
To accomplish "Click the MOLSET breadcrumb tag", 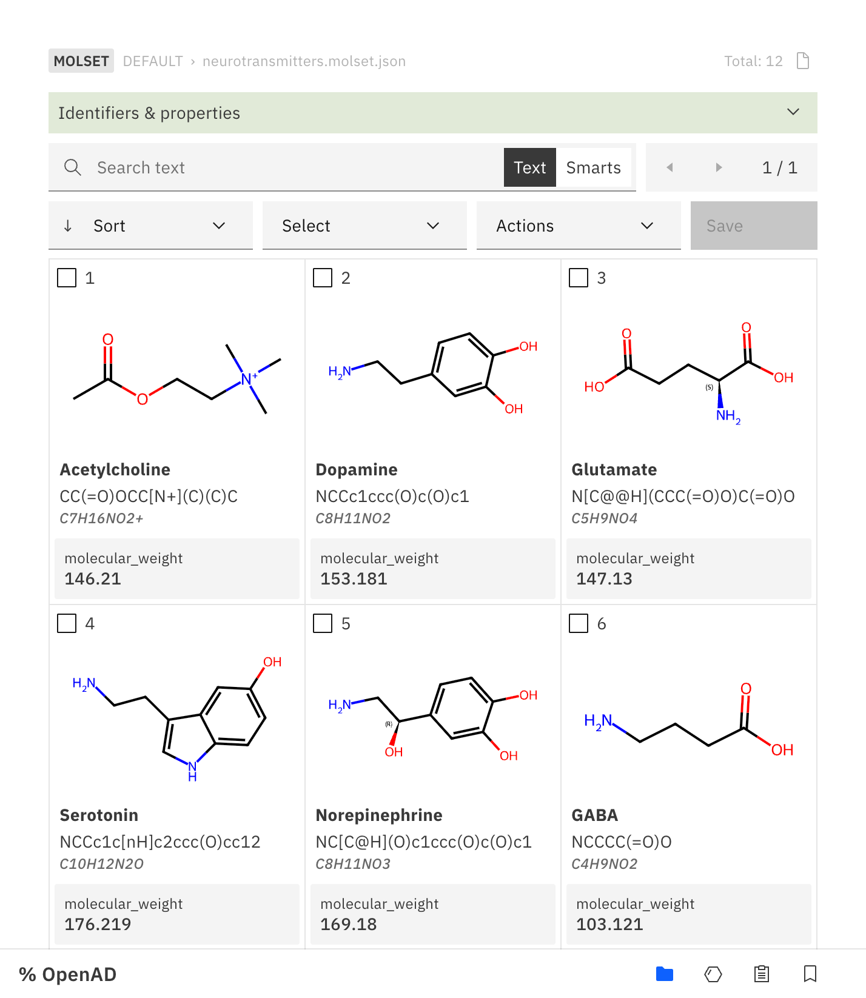I will (81, 61).
